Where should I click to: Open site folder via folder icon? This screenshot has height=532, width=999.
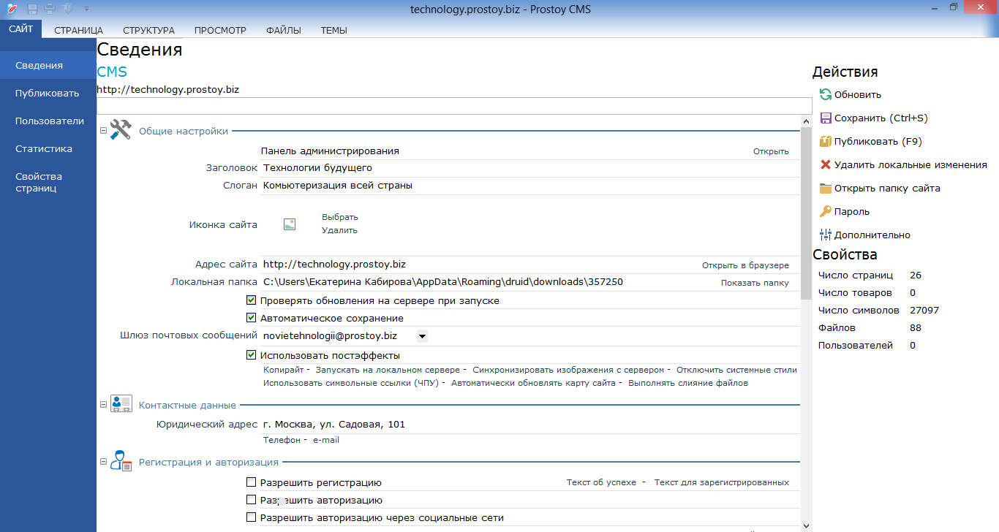[x=826, y=188]
